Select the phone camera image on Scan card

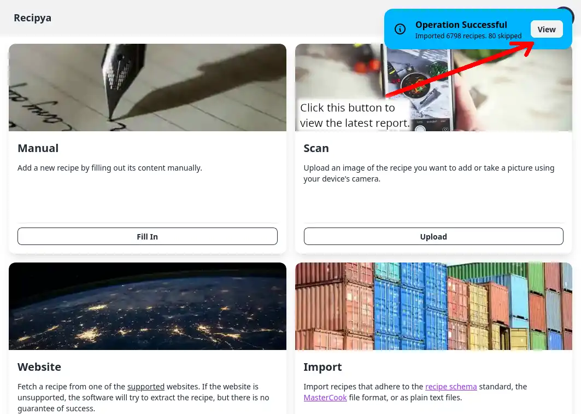pos(433,88)
